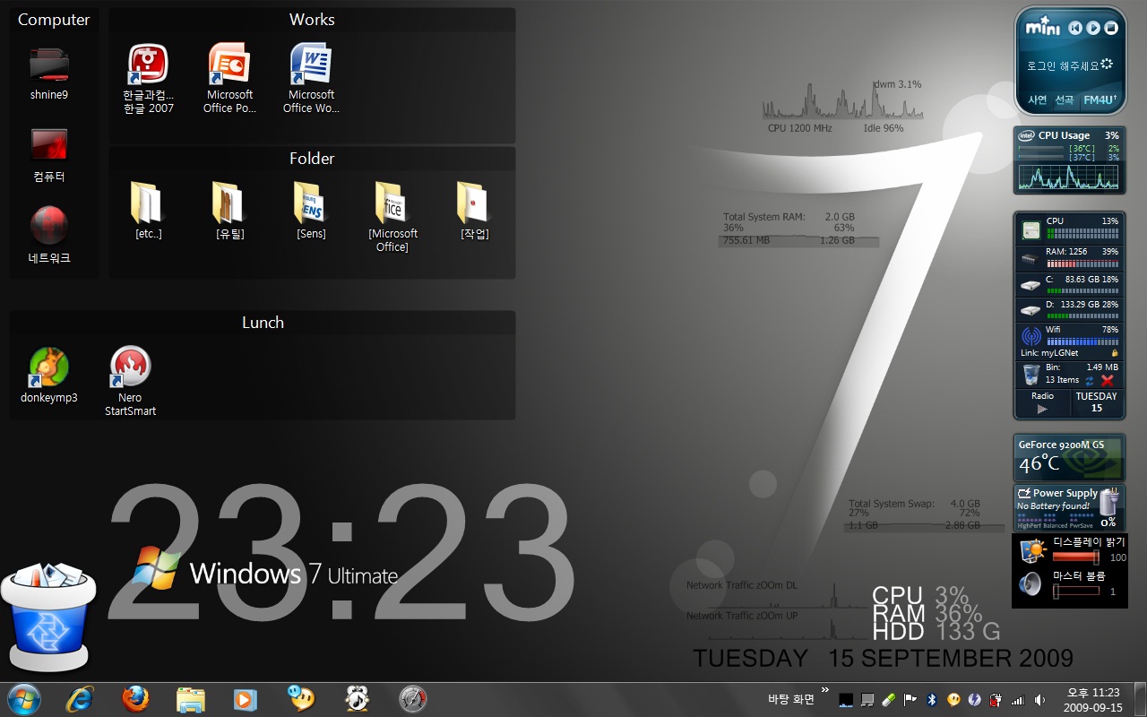Click the yellow smiley messenger taskbar icon

pos(301,698)
